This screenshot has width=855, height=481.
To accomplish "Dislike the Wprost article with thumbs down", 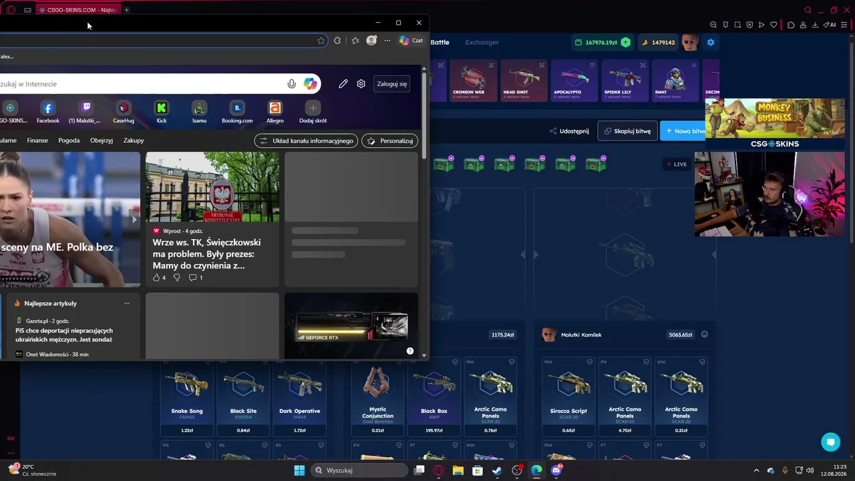I will [x=177, y=277].
